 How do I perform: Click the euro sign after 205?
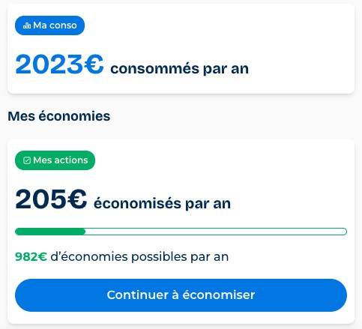[77, 199]
